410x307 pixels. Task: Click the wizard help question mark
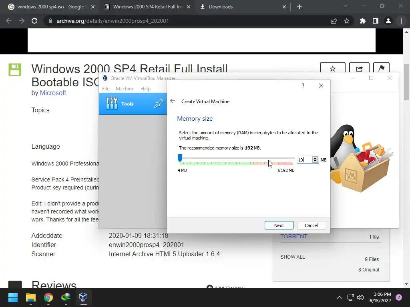click(x=303, y=86)
